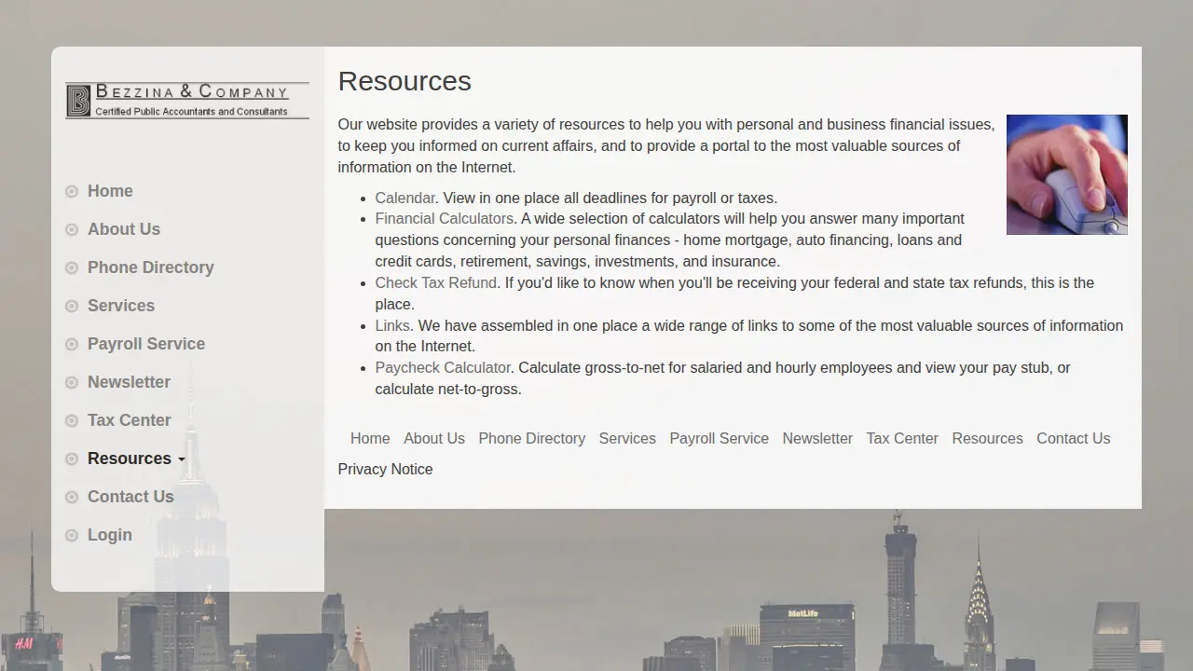Select Resources label in the sidebar menu
This screenshot has height=671, width=1193.
click(x=130, y=459)
